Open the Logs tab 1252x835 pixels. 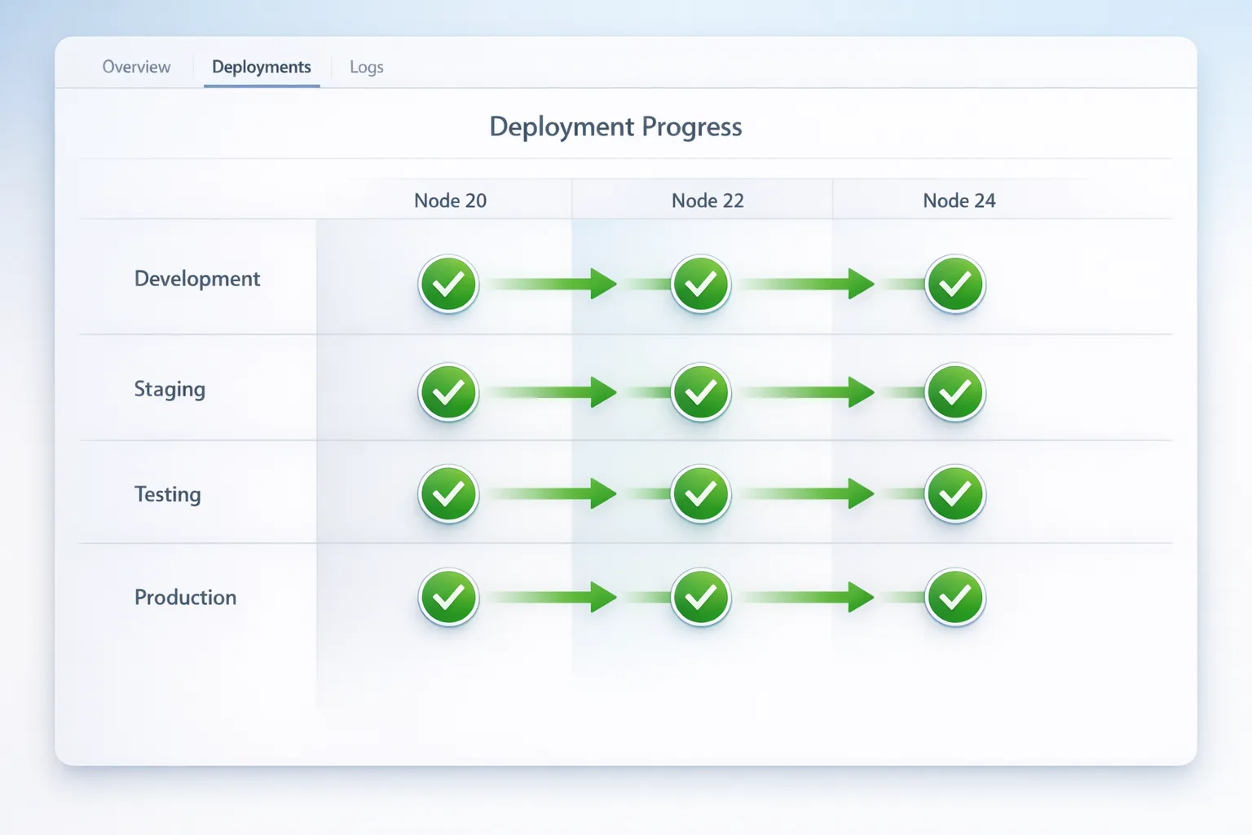tap(365, 67)
